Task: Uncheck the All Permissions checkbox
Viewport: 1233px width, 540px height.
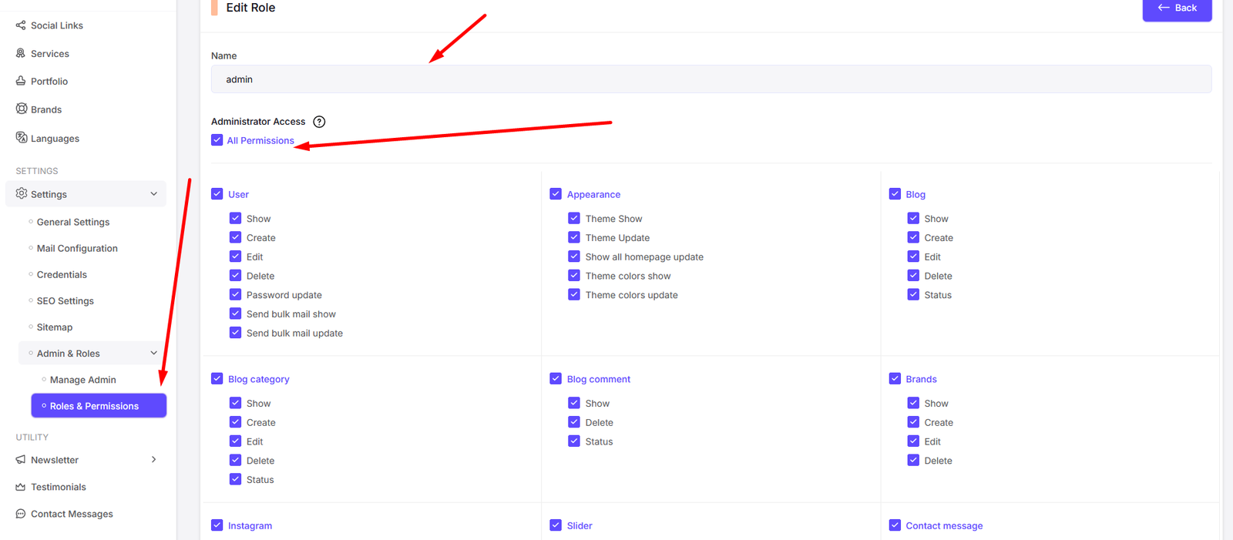Action: pyautogui.click(x=217, y=140)
